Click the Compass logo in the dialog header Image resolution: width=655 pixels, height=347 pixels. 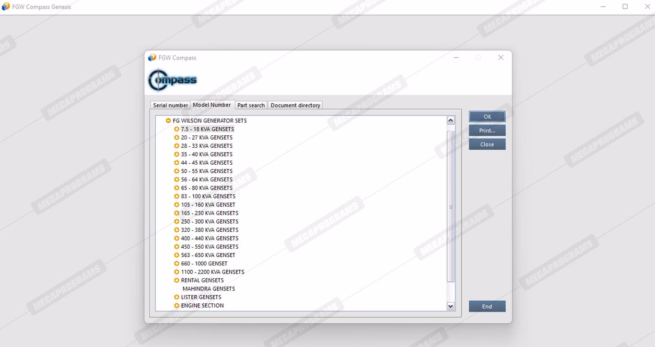point(173,80)
